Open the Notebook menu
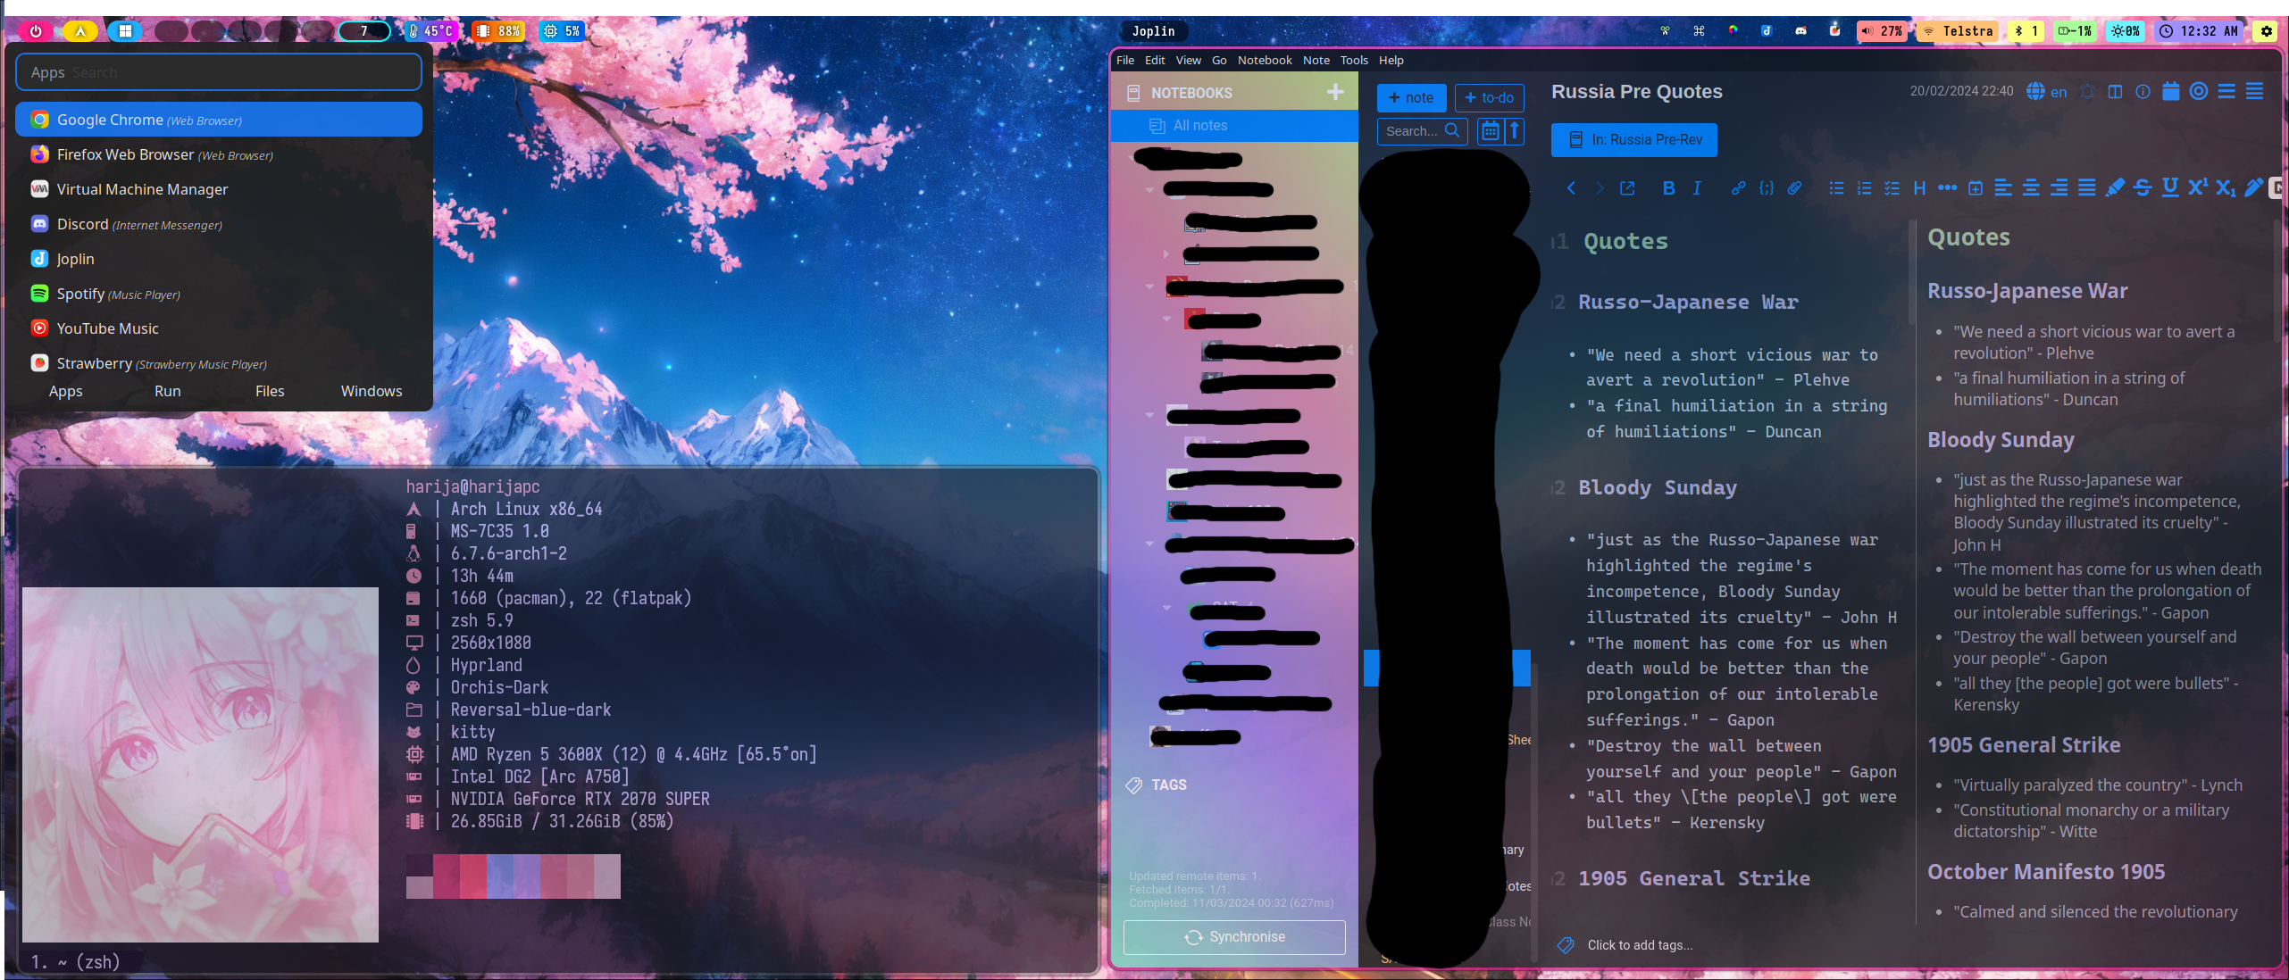2289x980 pixels. pyautogui.click(x=1264, y=60)
